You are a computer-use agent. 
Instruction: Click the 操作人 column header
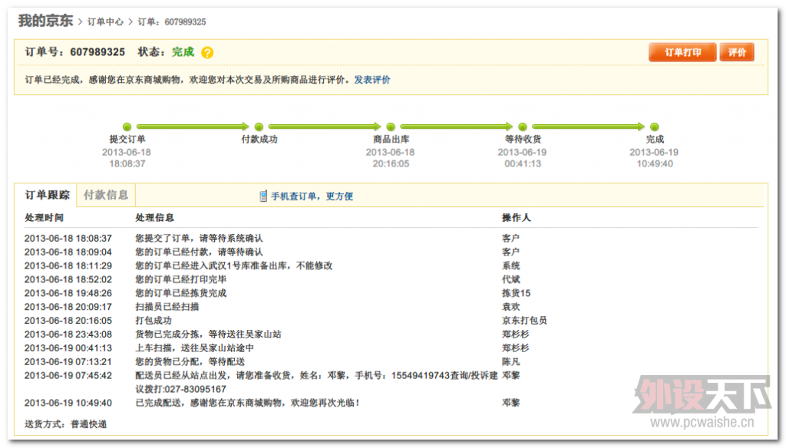516,218
